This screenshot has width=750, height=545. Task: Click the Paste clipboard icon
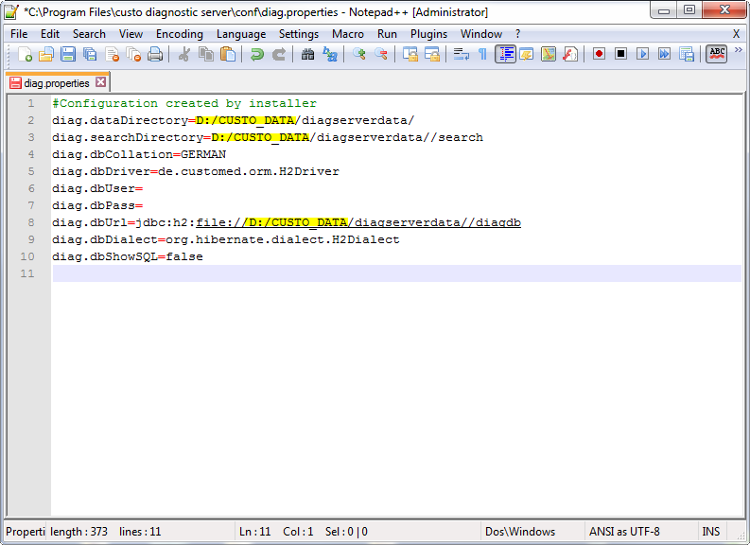coord(228,54)
